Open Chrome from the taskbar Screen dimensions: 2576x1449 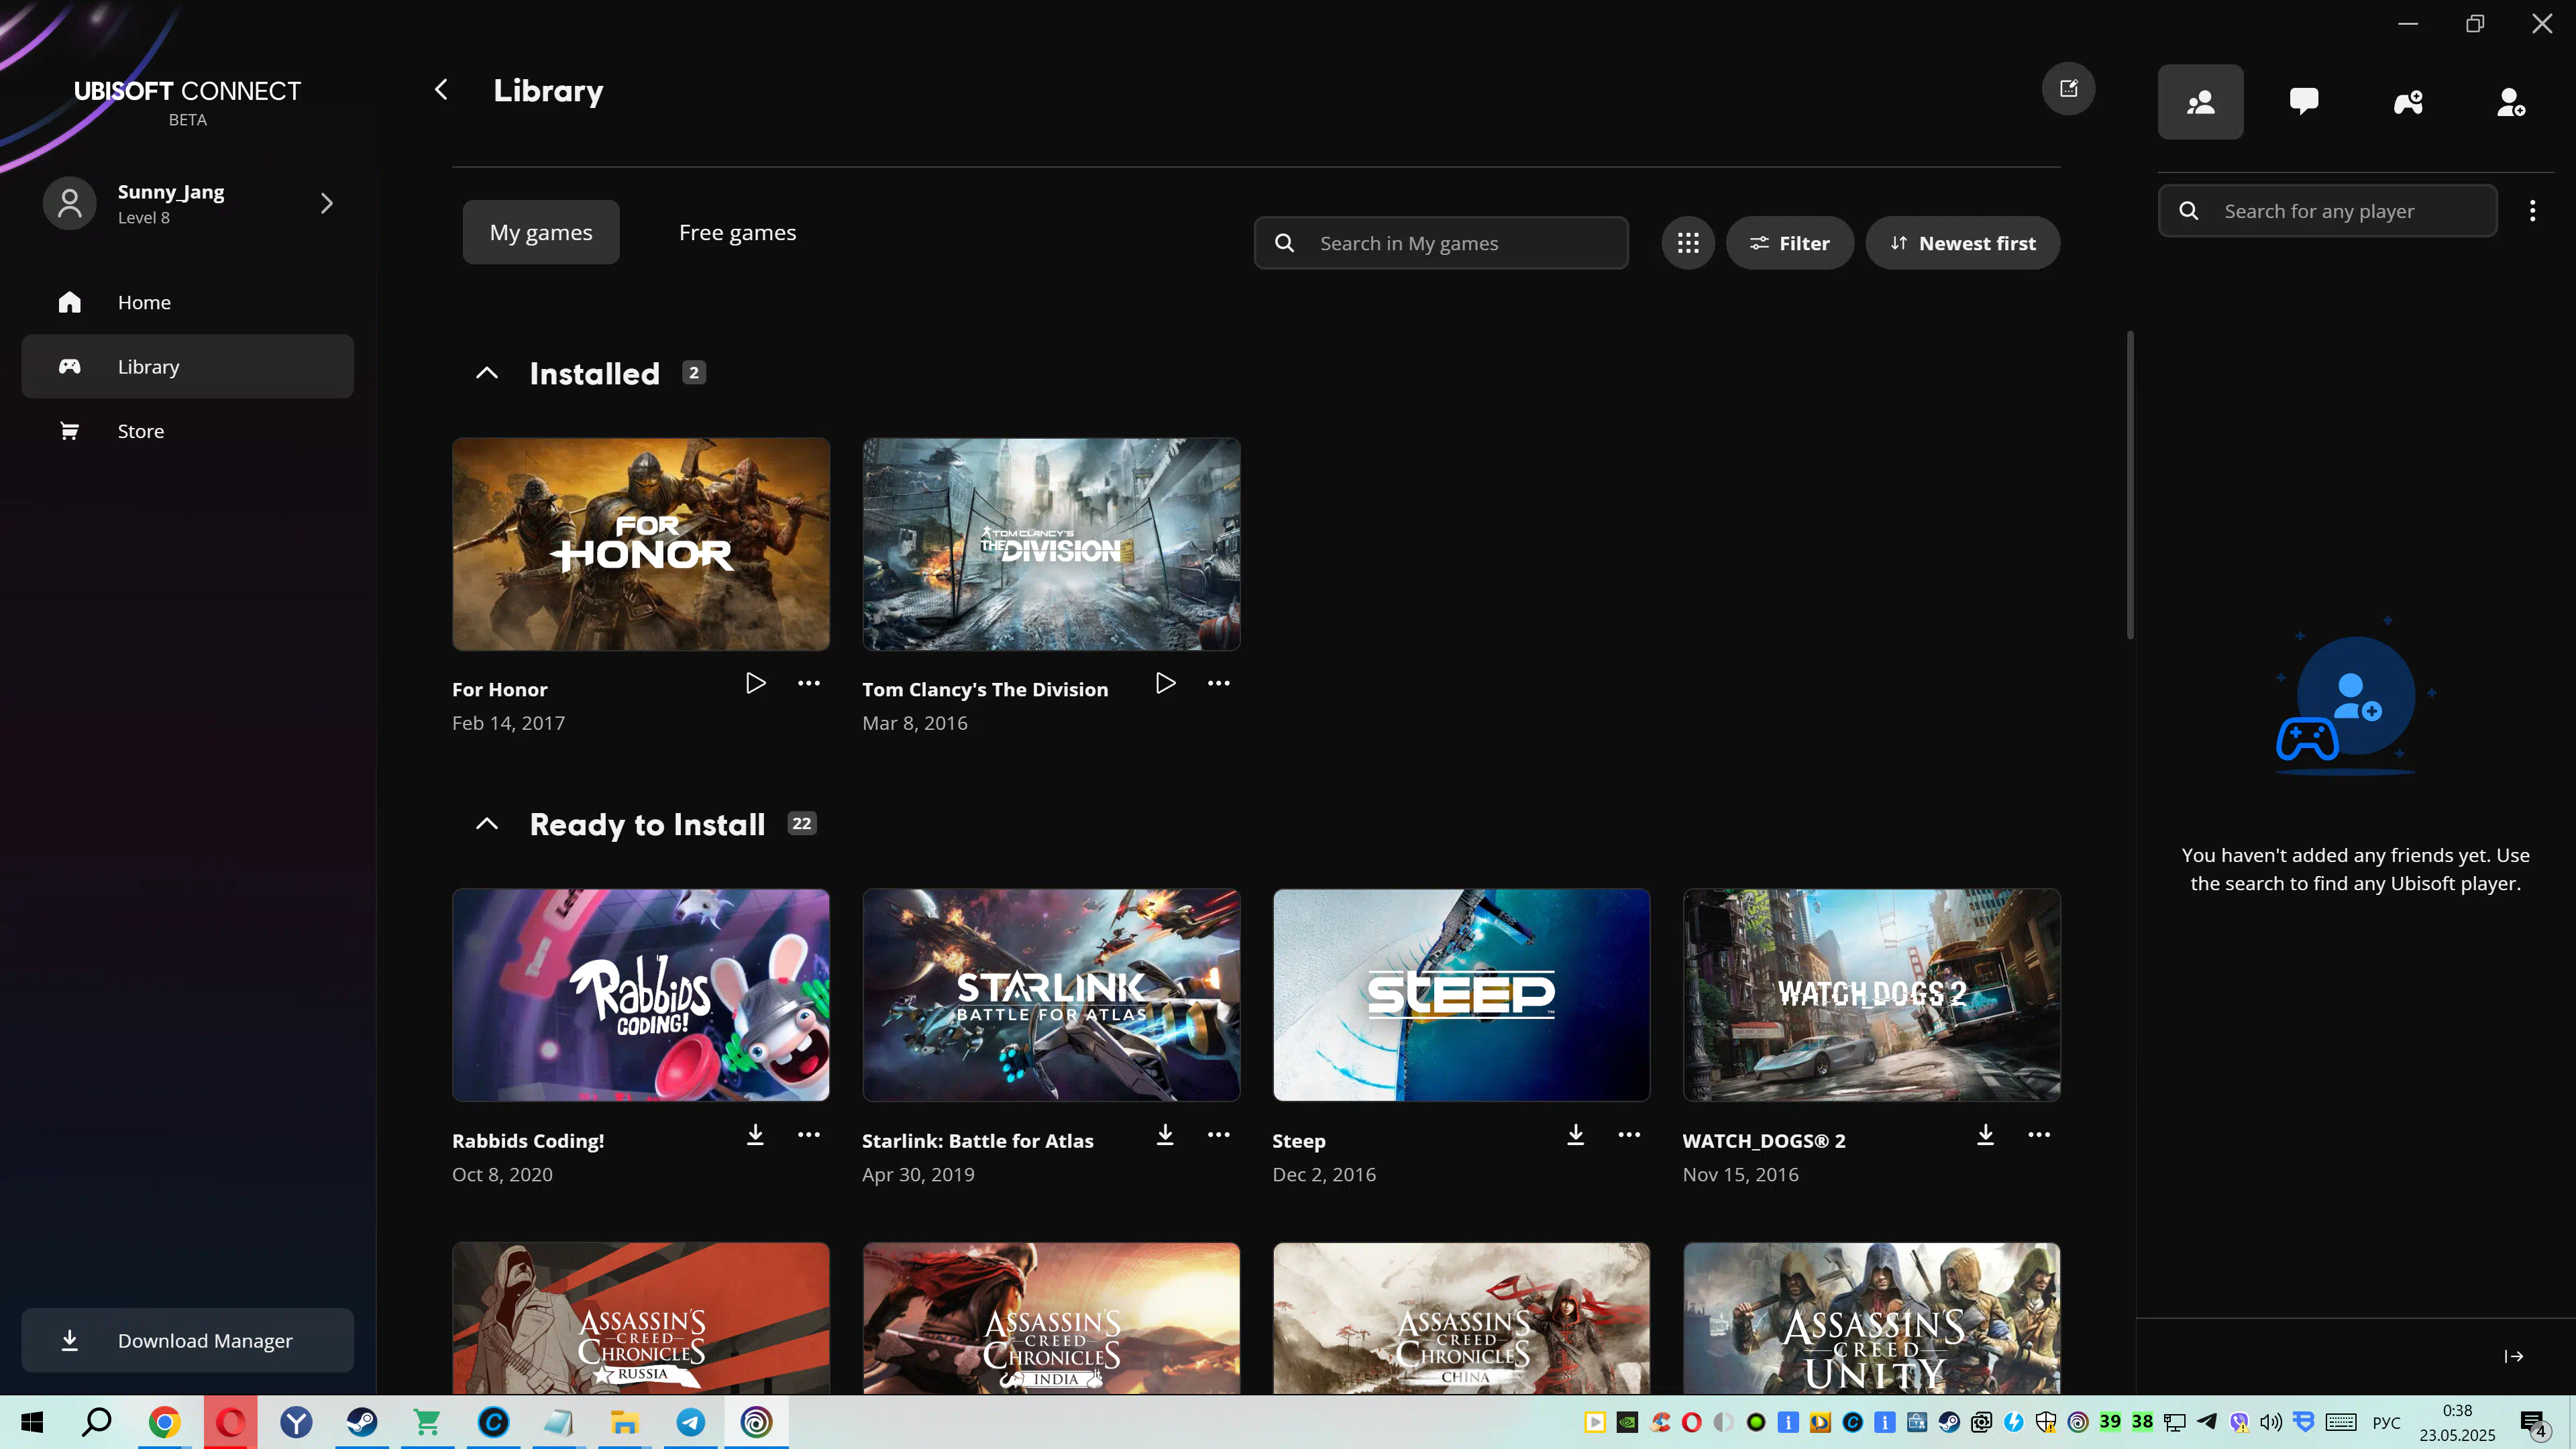164,1422
